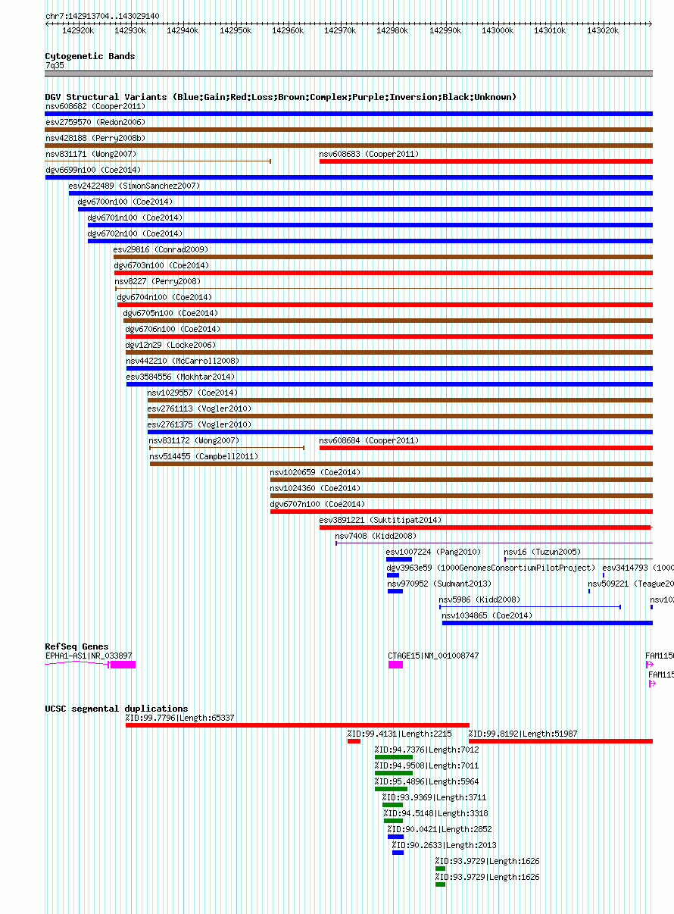View variant nsv7408 (Kidd2008)
Screen dimensions: 674x914
(x=376, y=536)
